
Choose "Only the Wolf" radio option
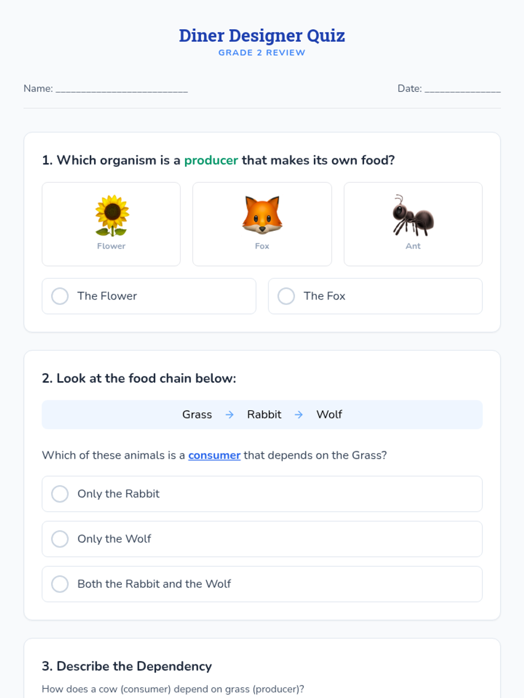[x=60, y=539]
